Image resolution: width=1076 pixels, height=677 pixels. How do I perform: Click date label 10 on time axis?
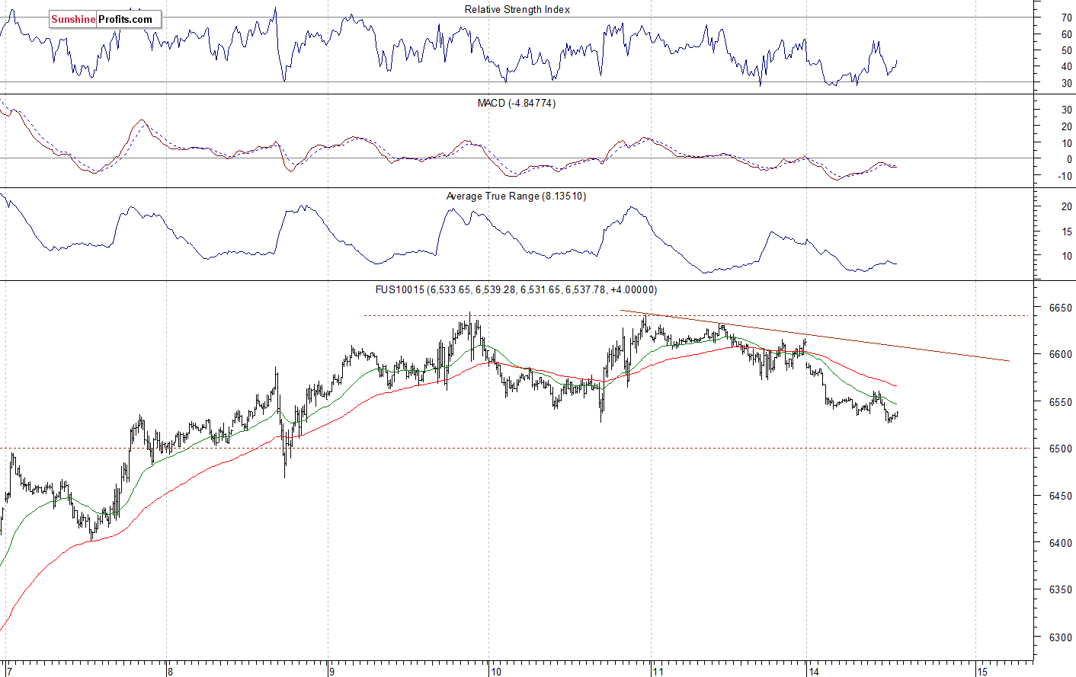point(496,672)
